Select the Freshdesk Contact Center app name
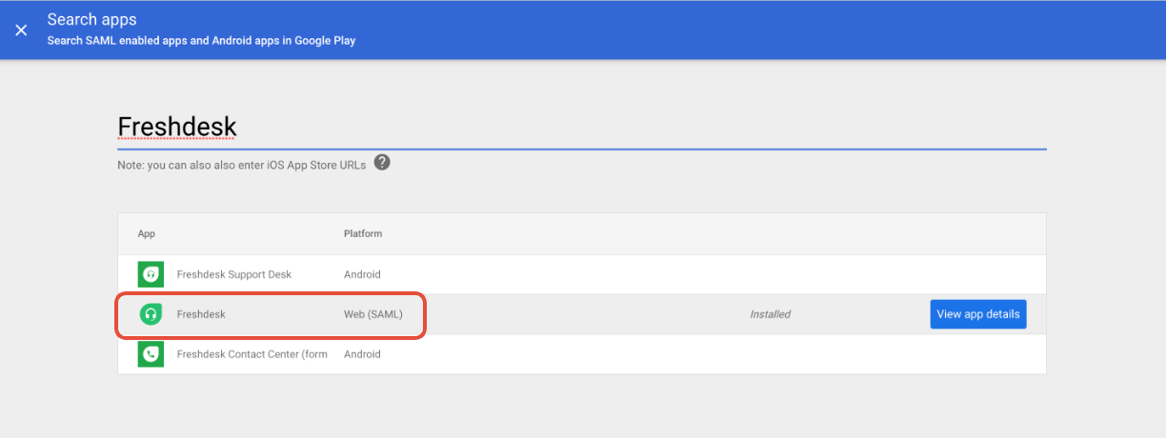Image resolution: width=1166 pixels, height=438 pixels. click(252, 354)
